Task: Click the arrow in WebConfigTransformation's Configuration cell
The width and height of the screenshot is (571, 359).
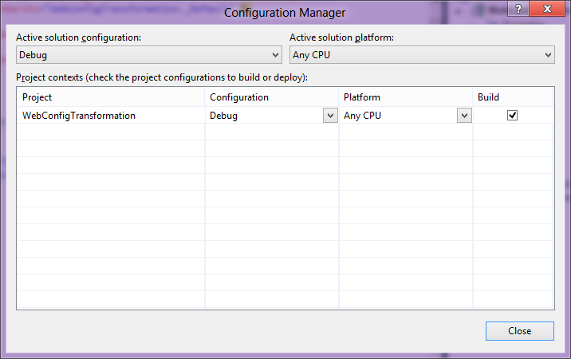Action: point(329,115)
